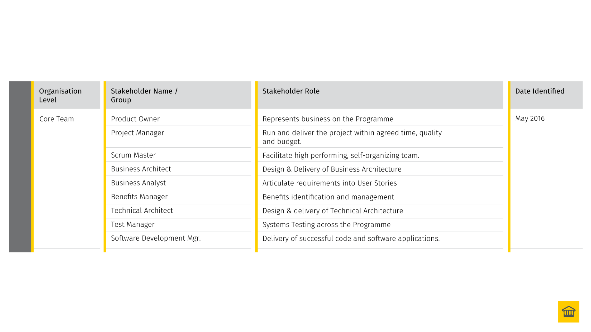Select the Technical Architect entry

pos(142,211)
